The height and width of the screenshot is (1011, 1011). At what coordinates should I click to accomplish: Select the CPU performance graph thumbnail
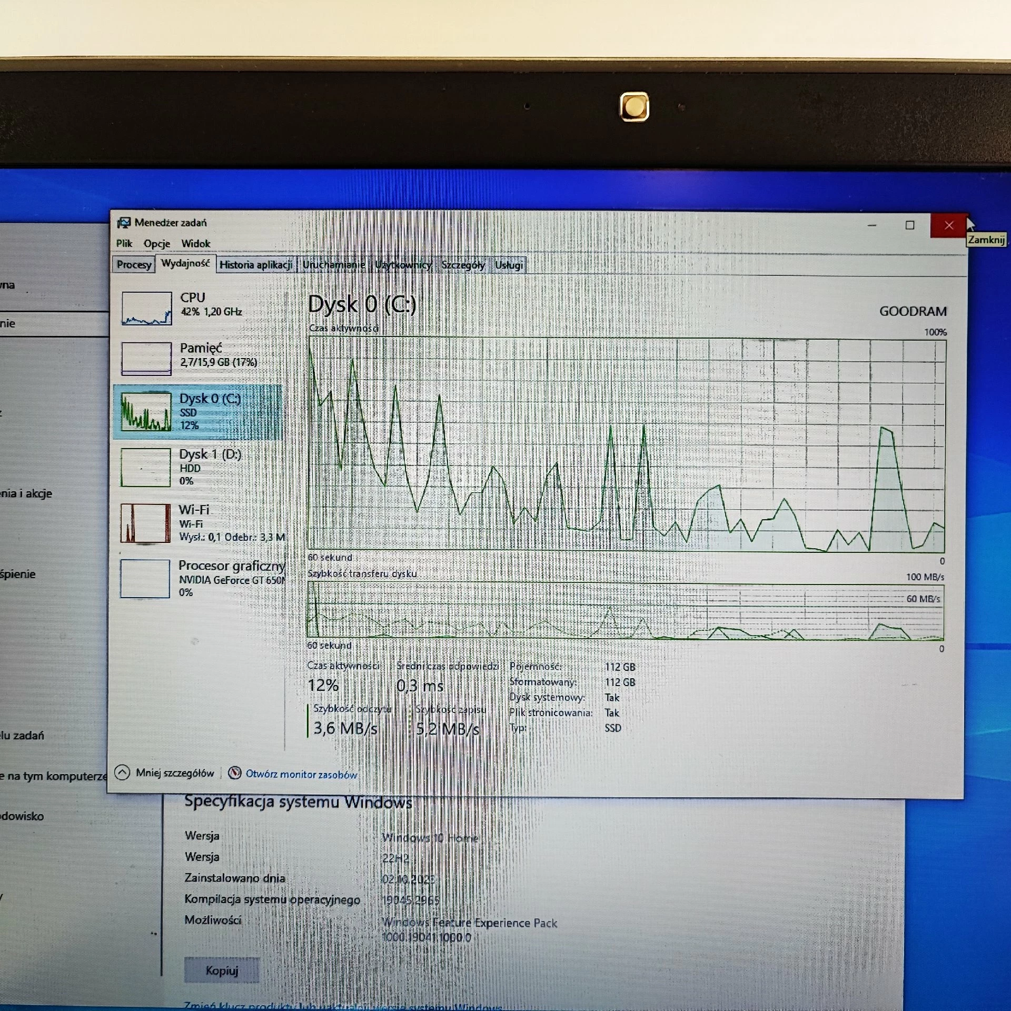point(146,308)
